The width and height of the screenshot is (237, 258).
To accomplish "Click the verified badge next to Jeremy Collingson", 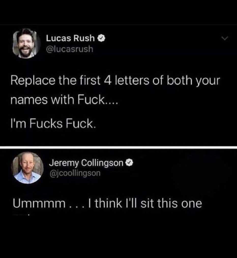I will point(129,163).
